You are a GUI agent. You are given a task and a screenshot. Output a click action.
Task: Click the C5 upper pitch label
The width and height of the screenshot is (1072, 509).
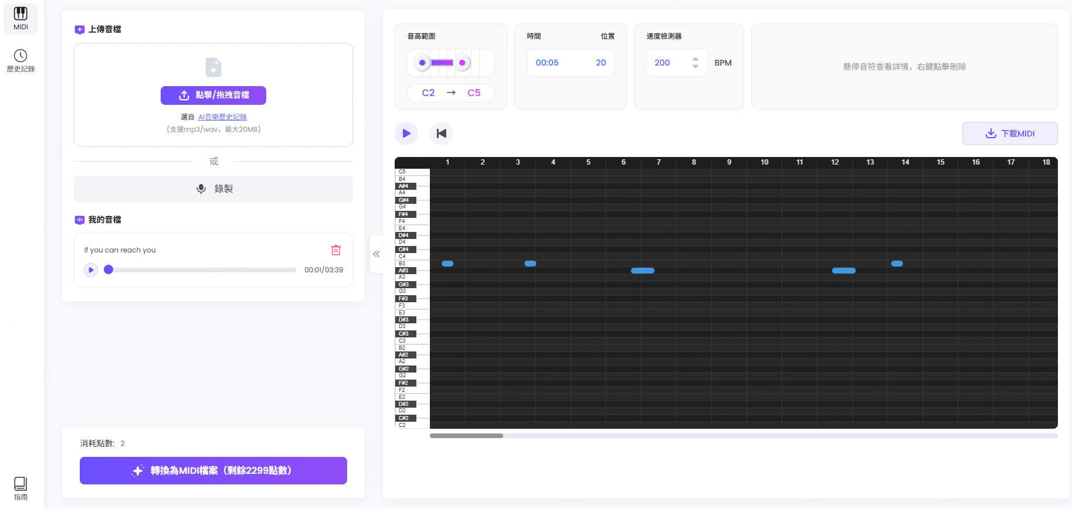474,93
